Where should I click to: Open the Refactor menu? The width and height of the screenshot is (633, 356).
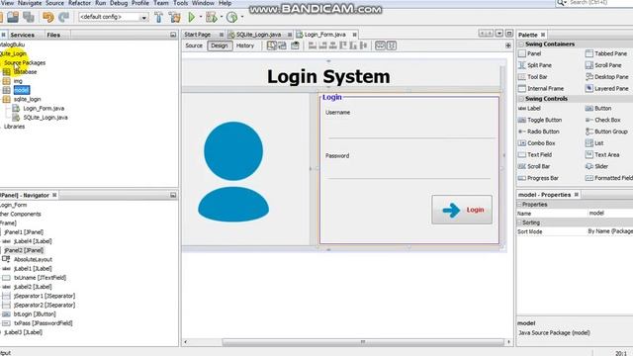pos(79,3)
